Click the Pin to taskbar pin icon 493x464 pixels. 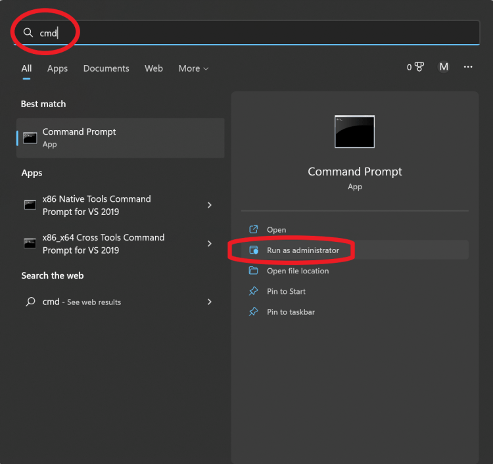[x=254, y=312]
